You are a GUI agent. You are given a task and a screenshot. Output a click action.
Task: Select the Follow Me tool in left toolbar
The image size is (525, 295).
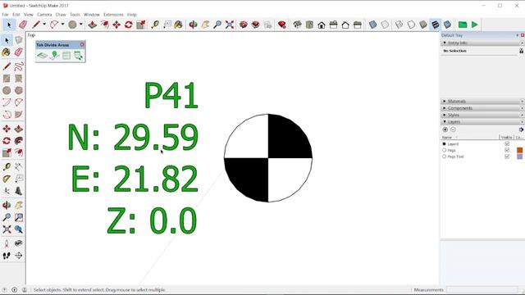click(19, 141)
